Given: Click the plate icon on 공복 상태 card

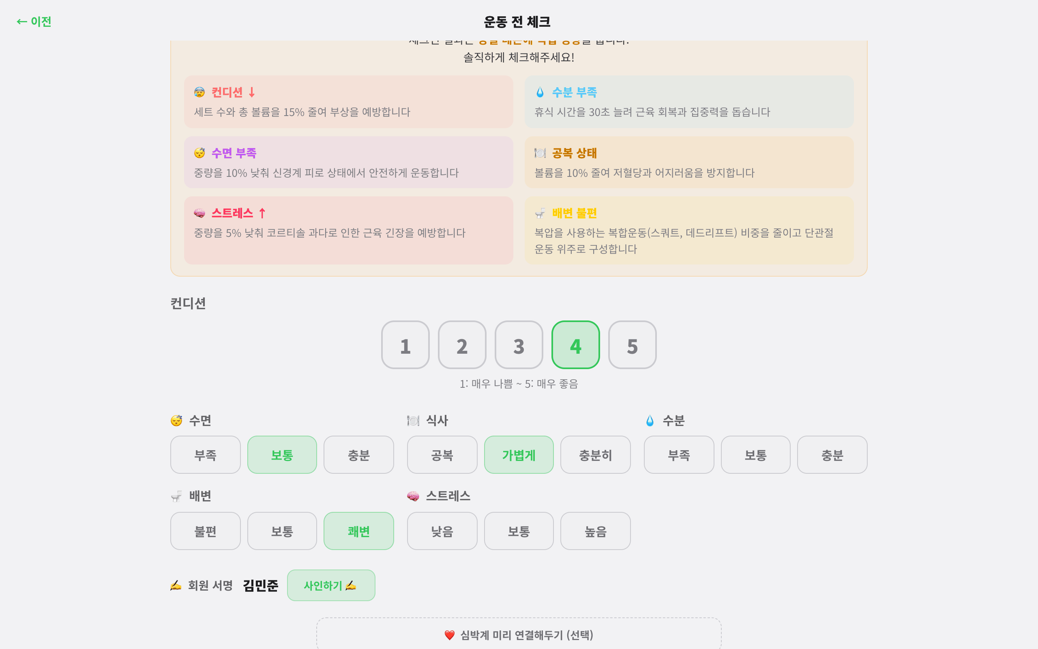Looking at the screenshot, I should 540,153.
